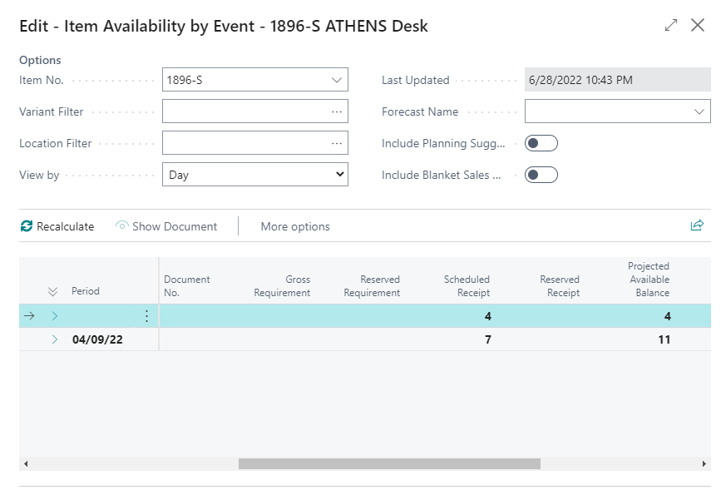This screenshot has width=721, height=495.
Task: Click the scrollbar left arrow
Action: pos(26,463)
